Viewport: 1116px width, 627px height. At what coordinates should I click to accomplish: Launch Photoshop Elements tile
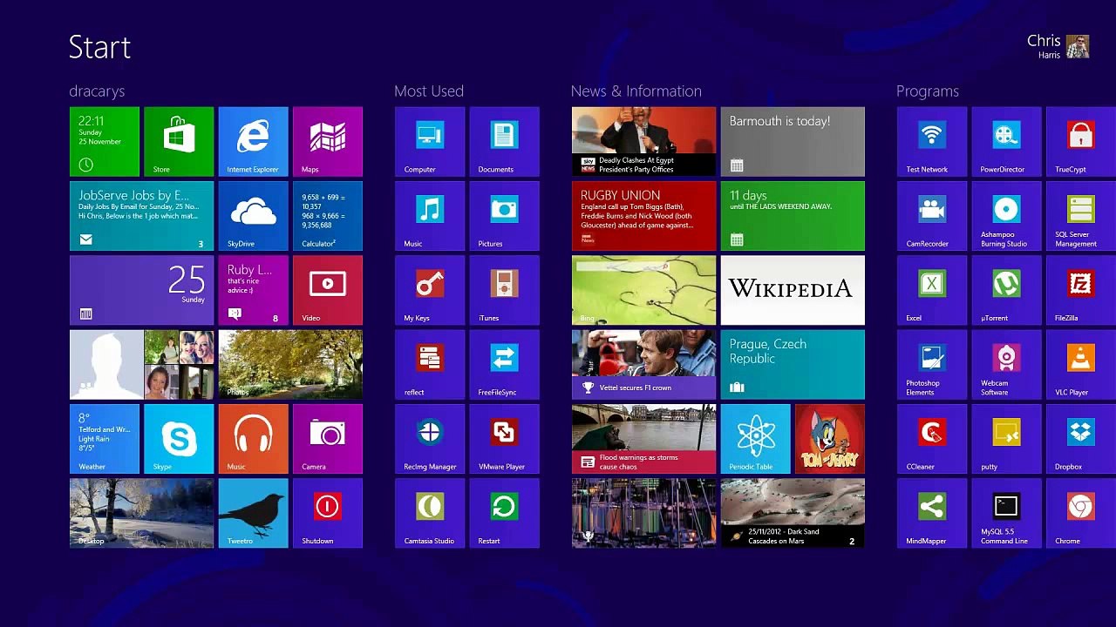pos(932,365)
